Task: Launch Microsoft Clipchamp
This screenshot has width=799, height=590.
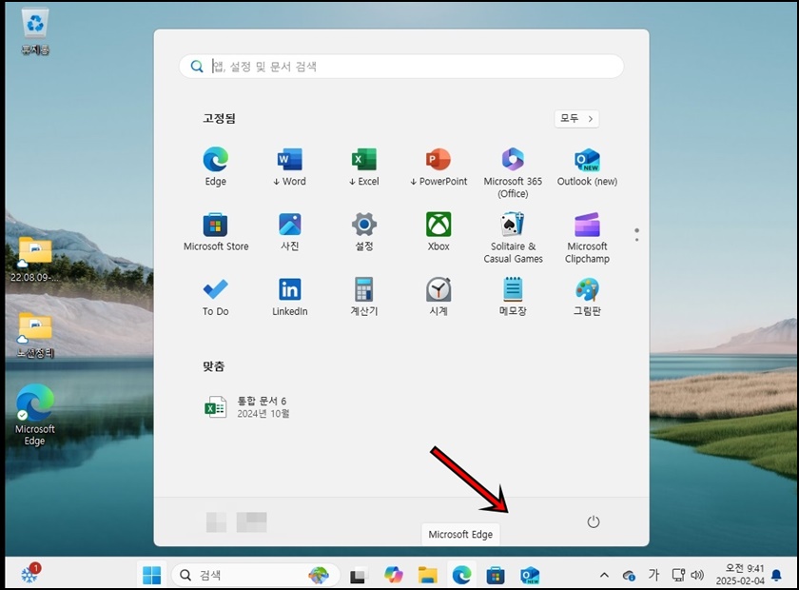Action: point(587,238)
